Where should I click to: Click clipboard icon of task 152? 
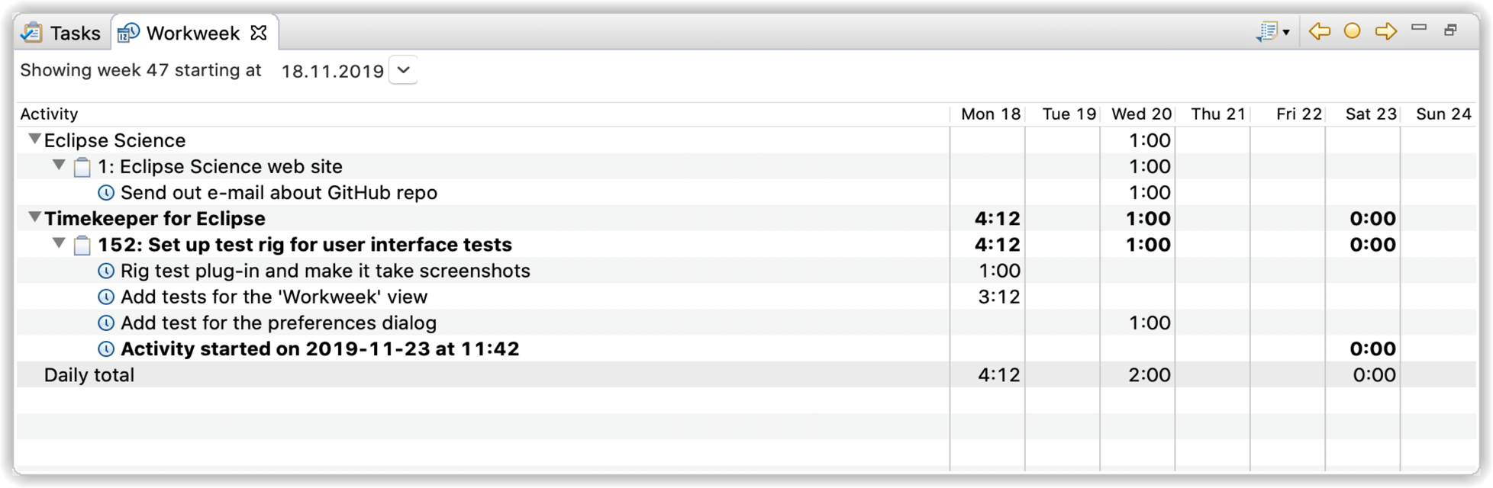[x=82, y=245]
